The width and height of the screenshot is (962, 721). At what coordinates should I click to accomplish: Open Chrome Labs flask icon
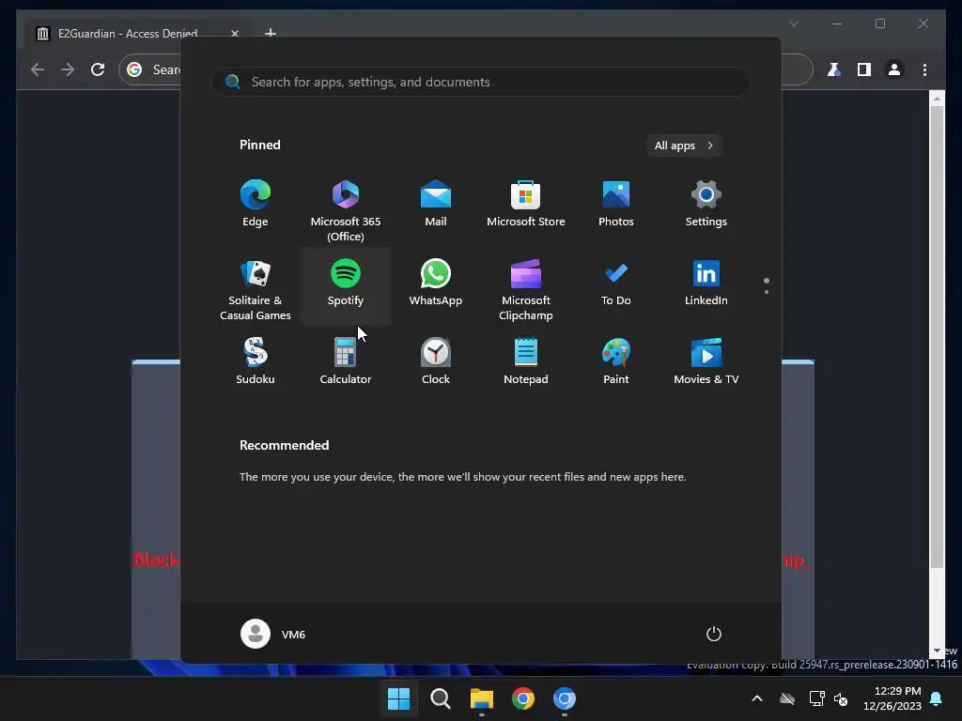tap(834, 69)
